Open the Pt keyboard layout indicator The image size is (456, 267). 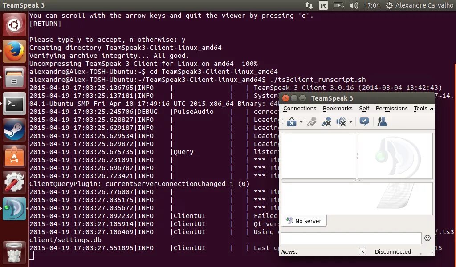pyautogui.click(x=323, y=5)
